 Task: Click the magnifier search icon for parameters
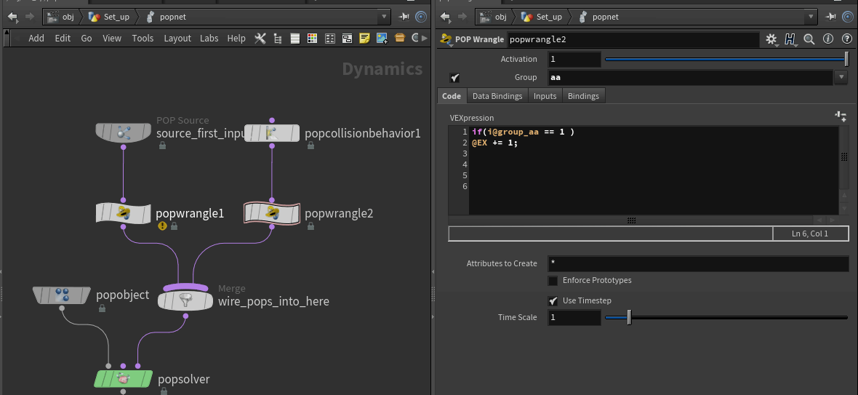tap(809, 39)
